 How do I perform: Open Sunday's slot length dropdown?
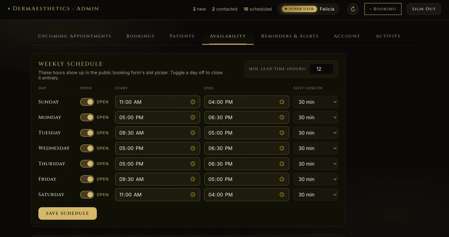316,102
